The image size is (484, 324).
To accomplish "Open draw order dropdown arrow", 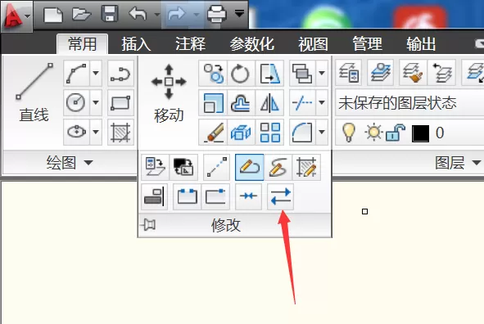I will tap(322, 74).
